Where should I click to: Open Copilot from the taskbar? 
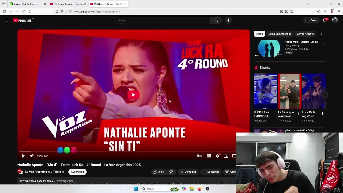[x=184, y=189]
